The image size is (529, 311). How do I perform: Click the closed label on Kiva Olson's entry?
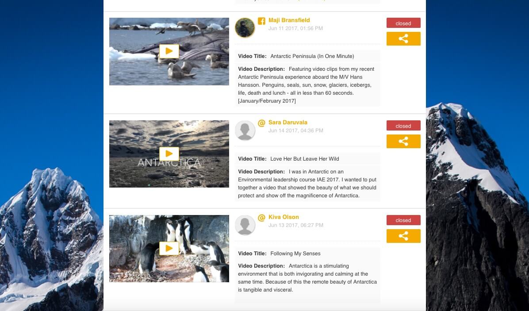coord(403,220)
